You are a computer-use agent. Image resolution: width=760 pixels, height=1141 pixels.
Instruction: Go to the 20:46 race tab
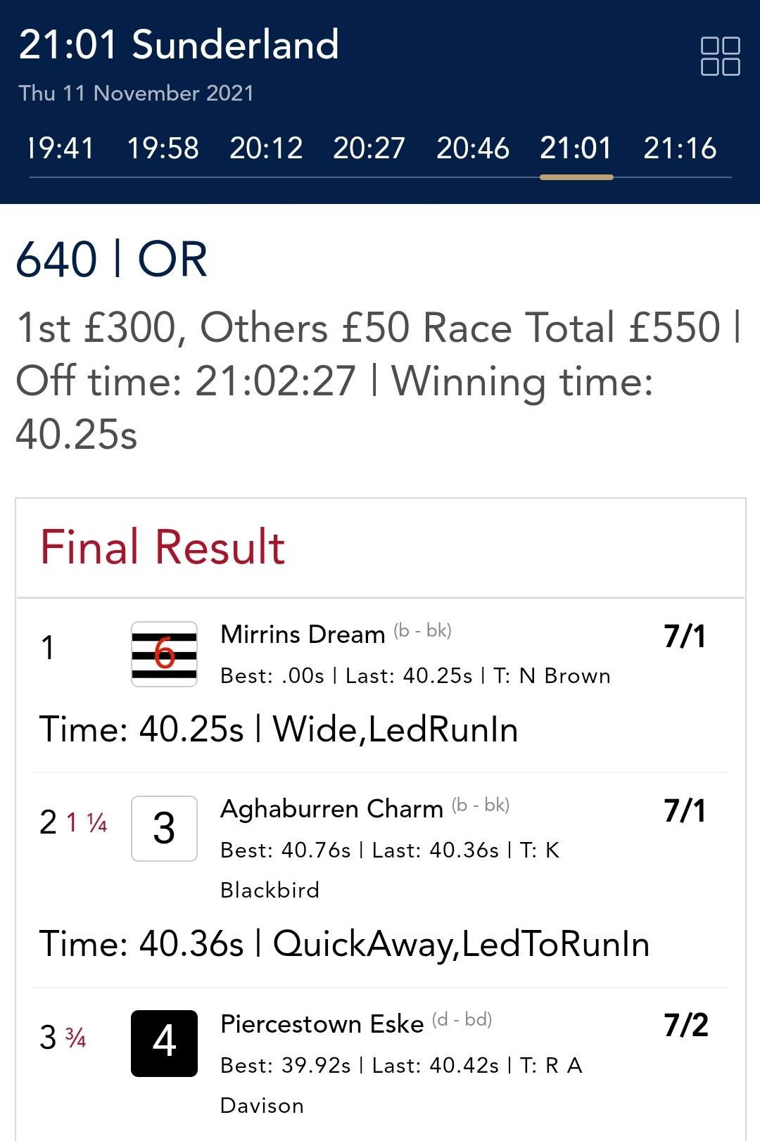point(473,148)
